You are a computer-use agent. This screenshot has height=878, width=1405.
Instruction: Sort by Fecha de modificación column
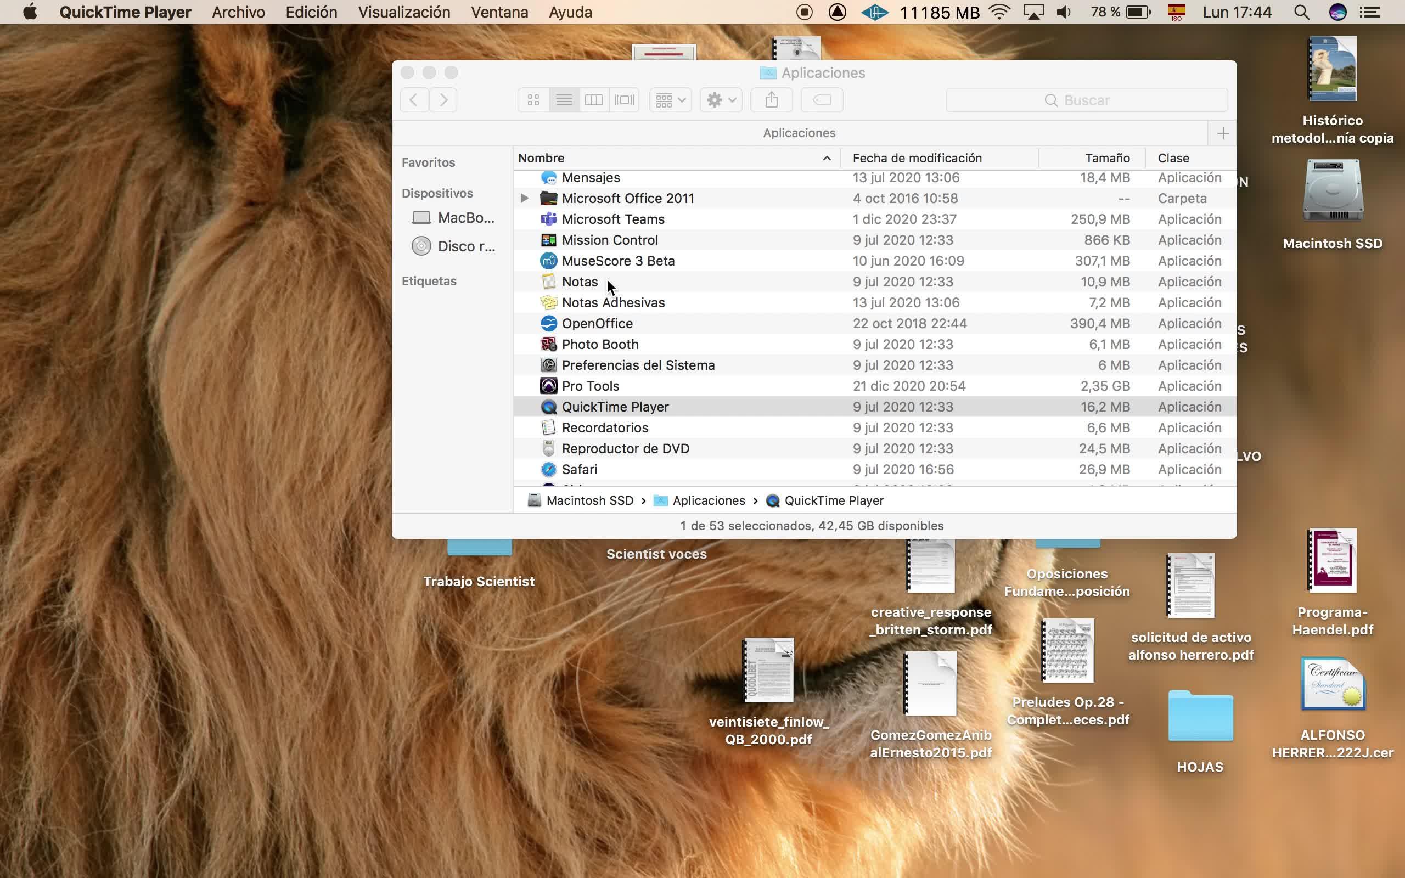(x=917, y=158)
